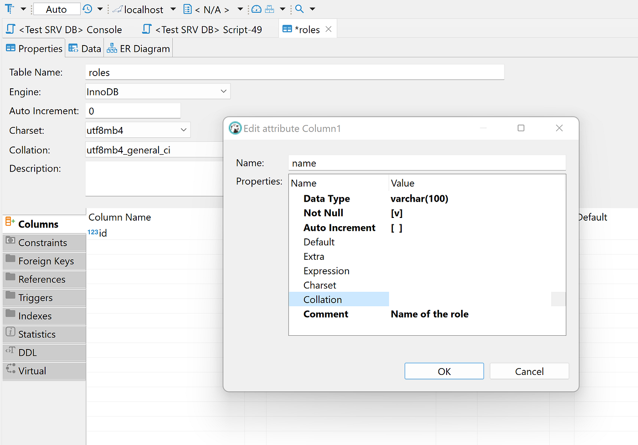This screenshot has height=445, width=638.
Task: Open the Test SRV DB Console tab
Action: click(65, 29)
